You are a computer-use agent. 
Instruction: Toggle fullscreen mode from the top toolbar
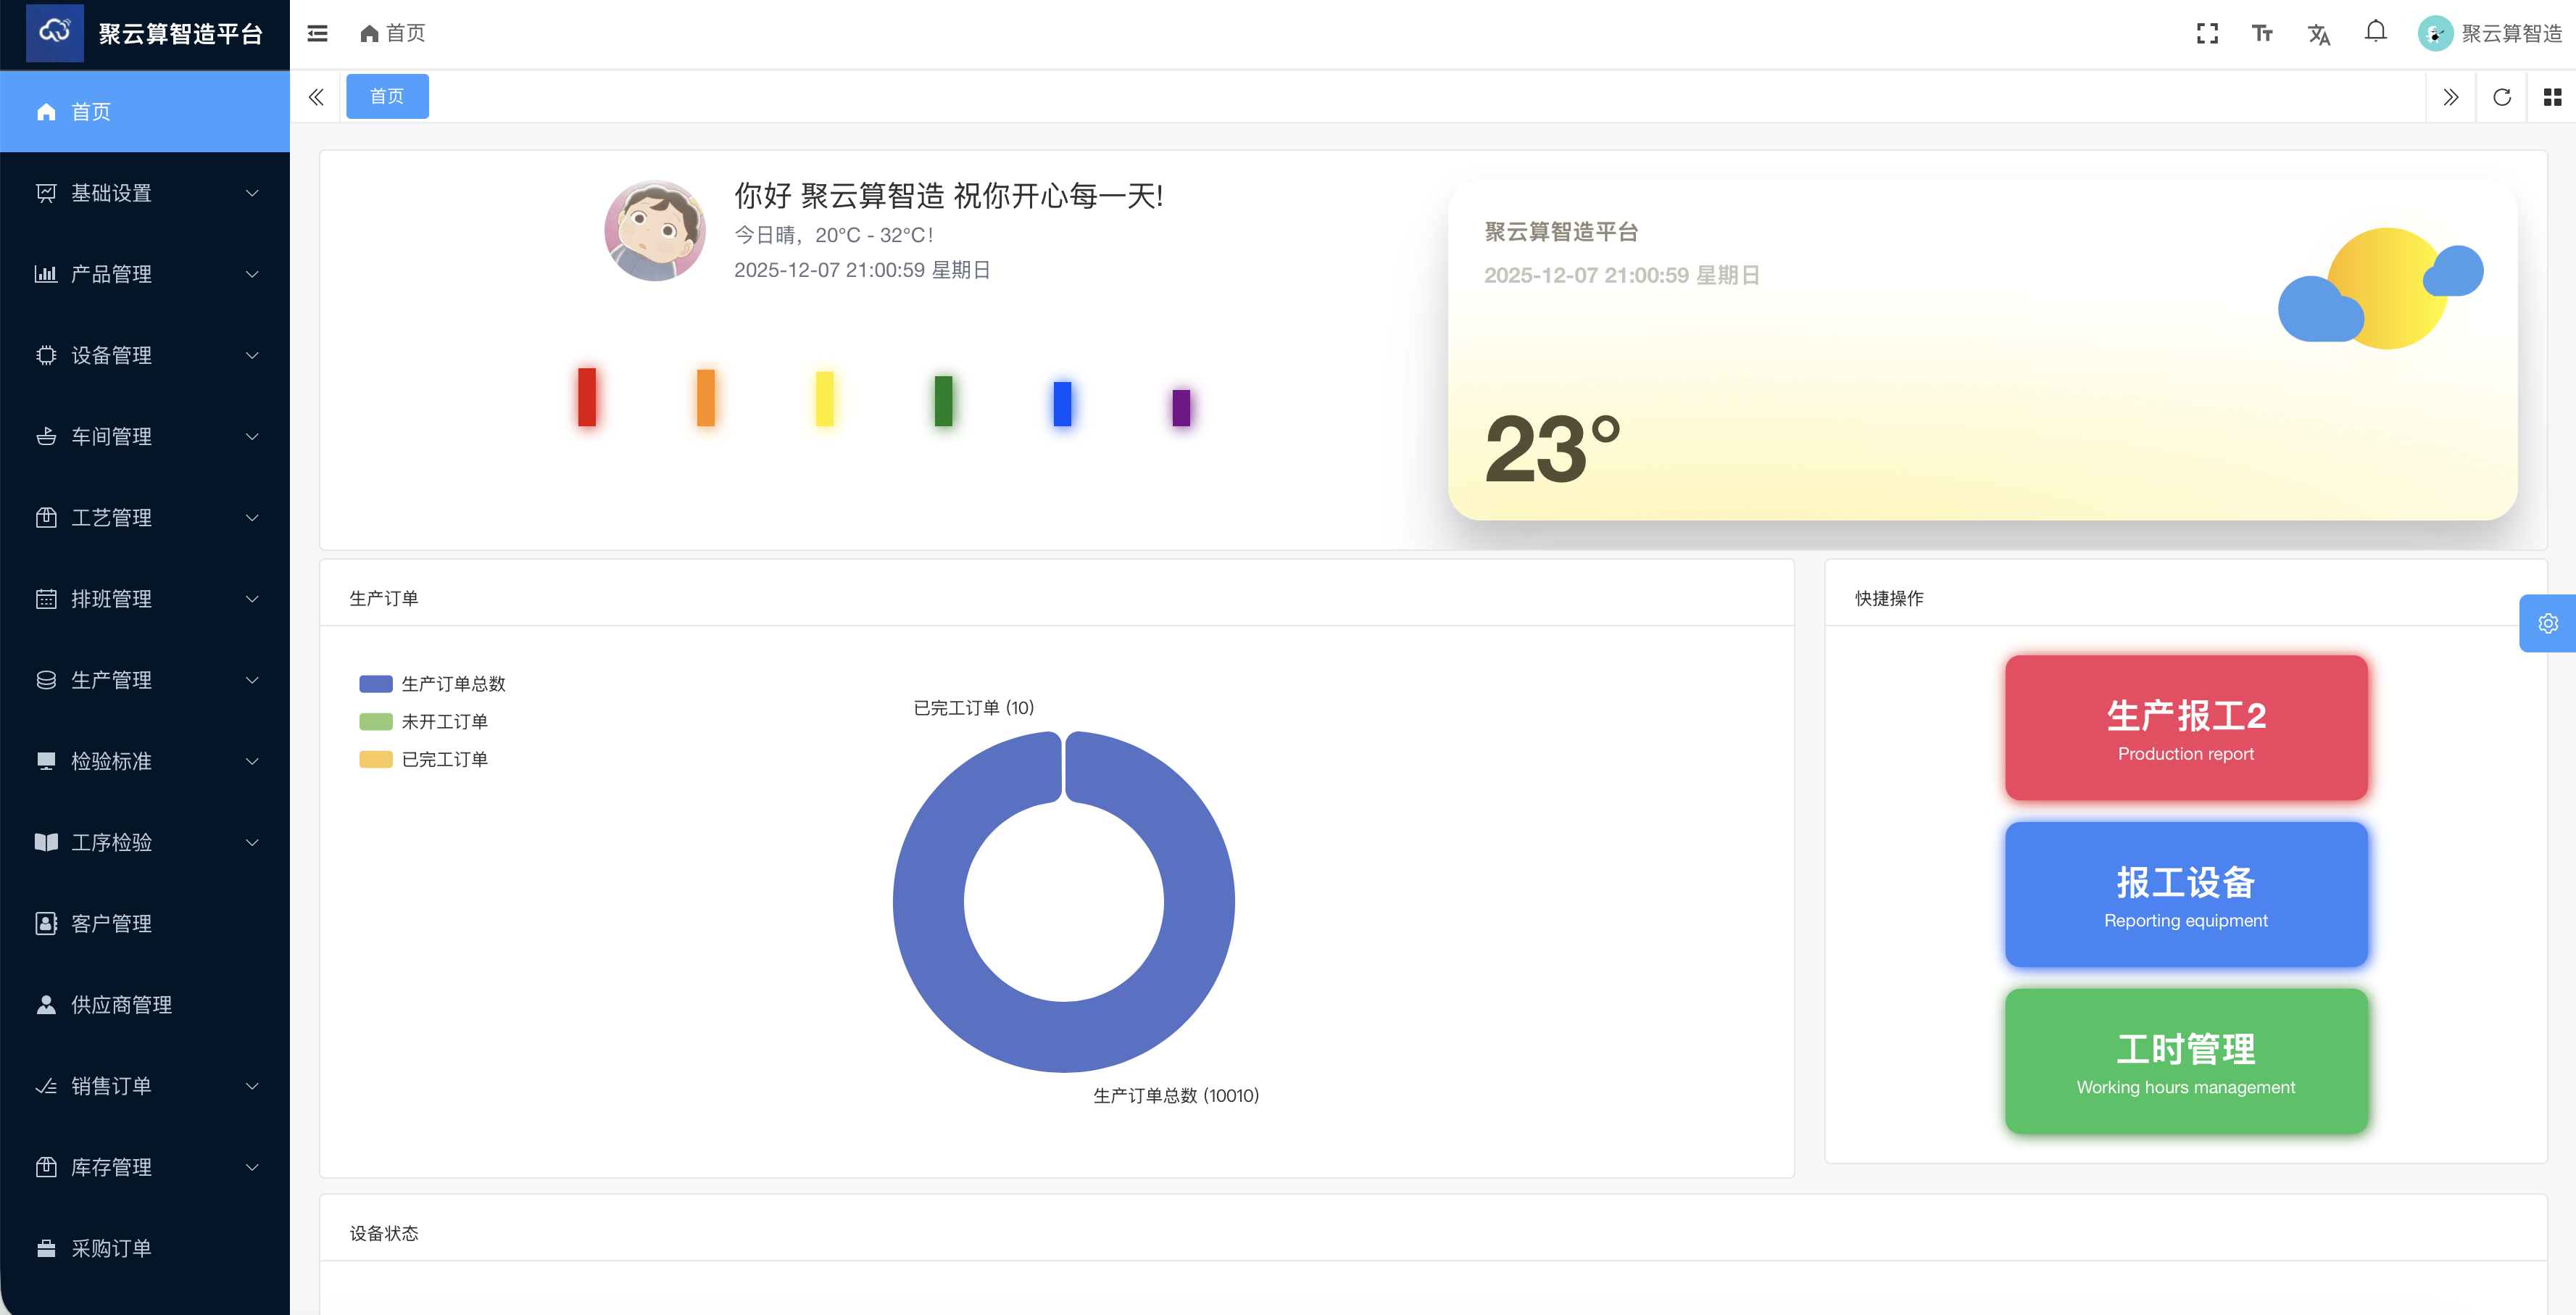[x=2208, y=33]
